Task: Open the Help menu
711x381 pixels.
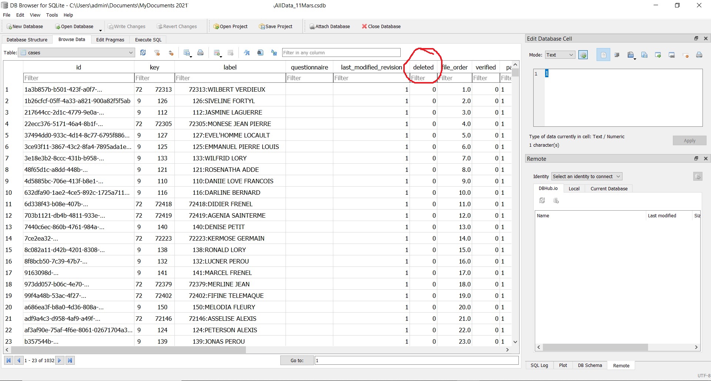Action: (68, 15)
